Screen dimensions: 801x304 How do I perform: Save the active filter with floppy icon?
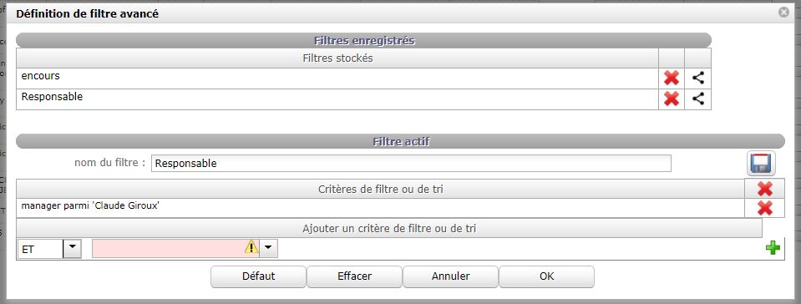(761, 164)
